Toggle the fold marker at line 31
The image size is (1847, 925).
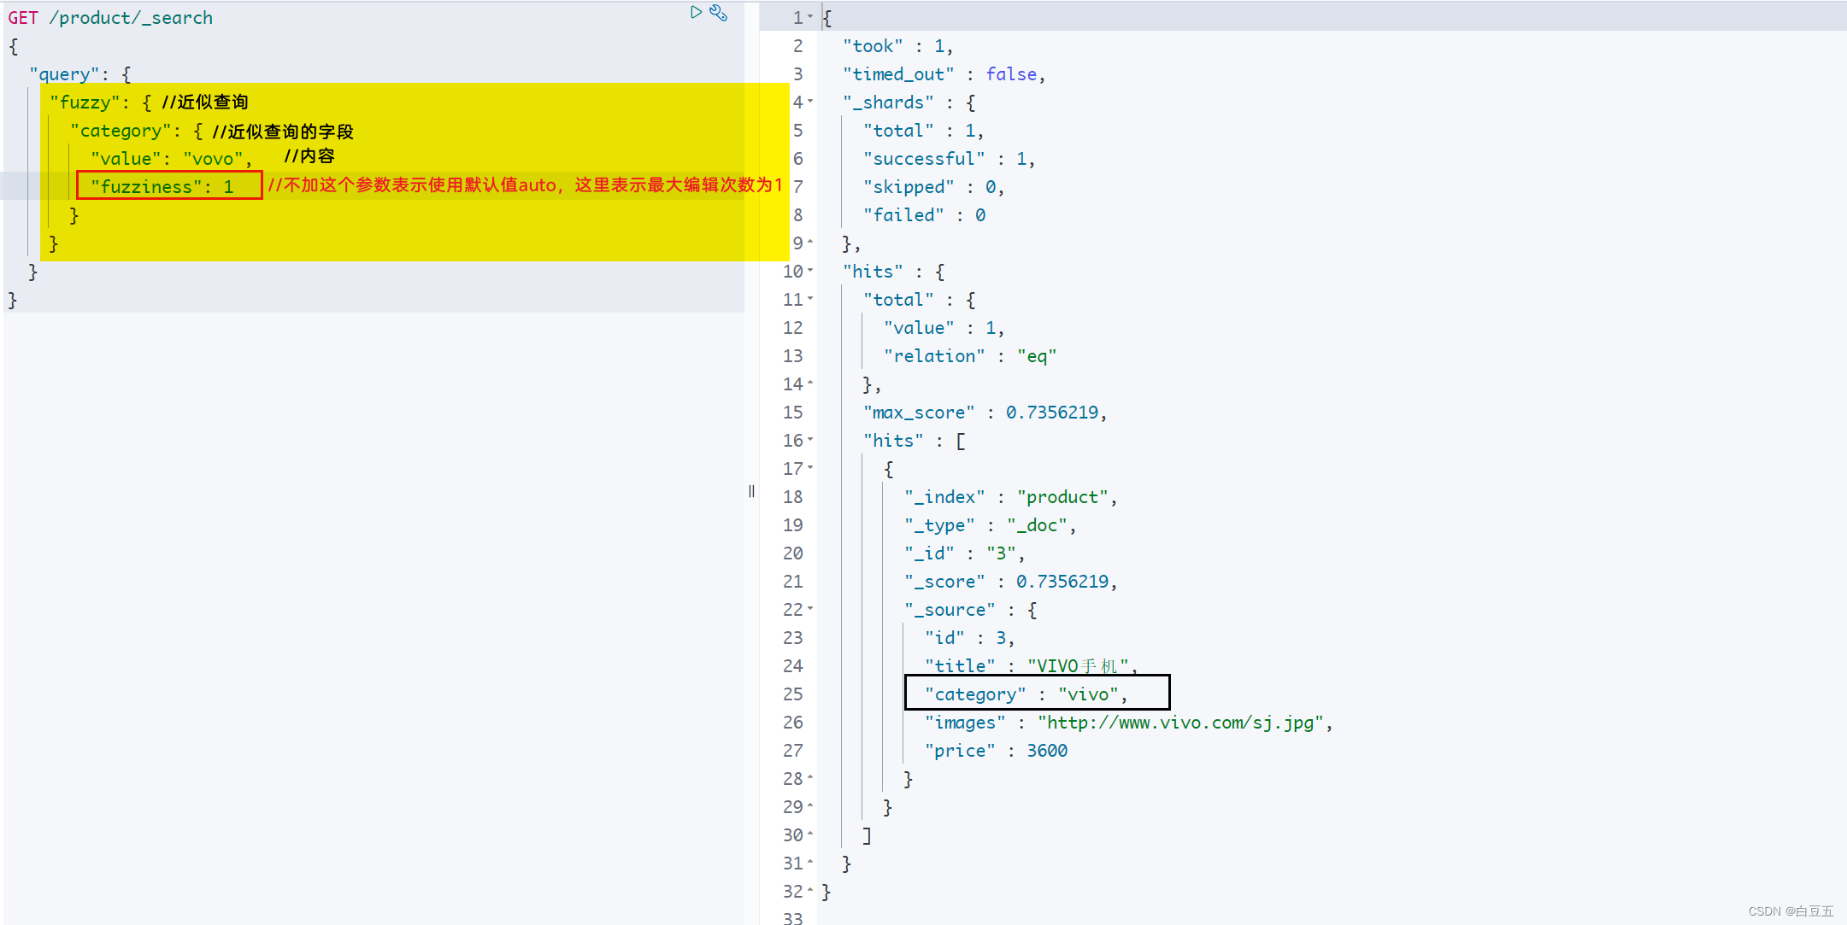[x=810, y=863]
